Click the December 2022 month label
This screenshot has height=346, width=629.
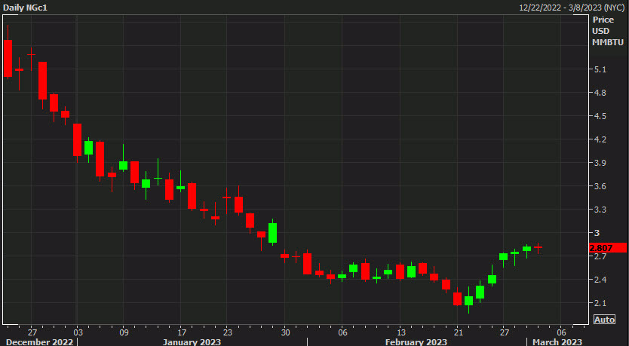(x=40, y=342)
